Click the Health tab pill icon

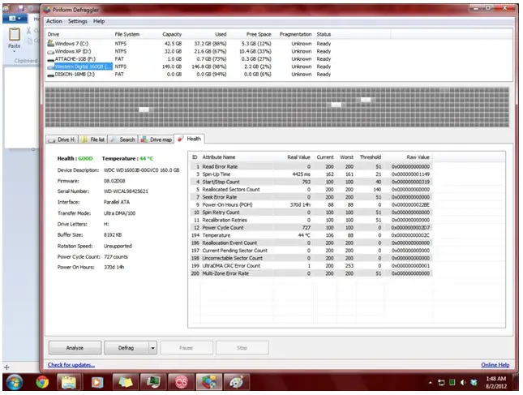point(181,139)
